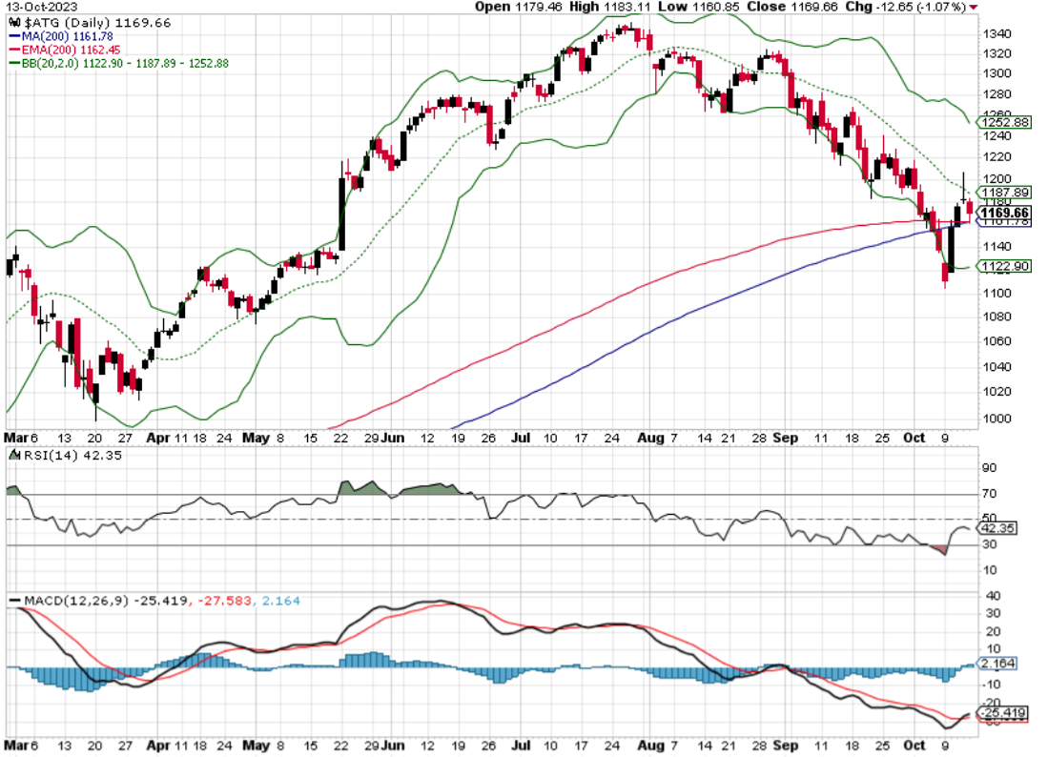
Task: Click Aug on the date axis below MACD panel
Action: [651, 746]
